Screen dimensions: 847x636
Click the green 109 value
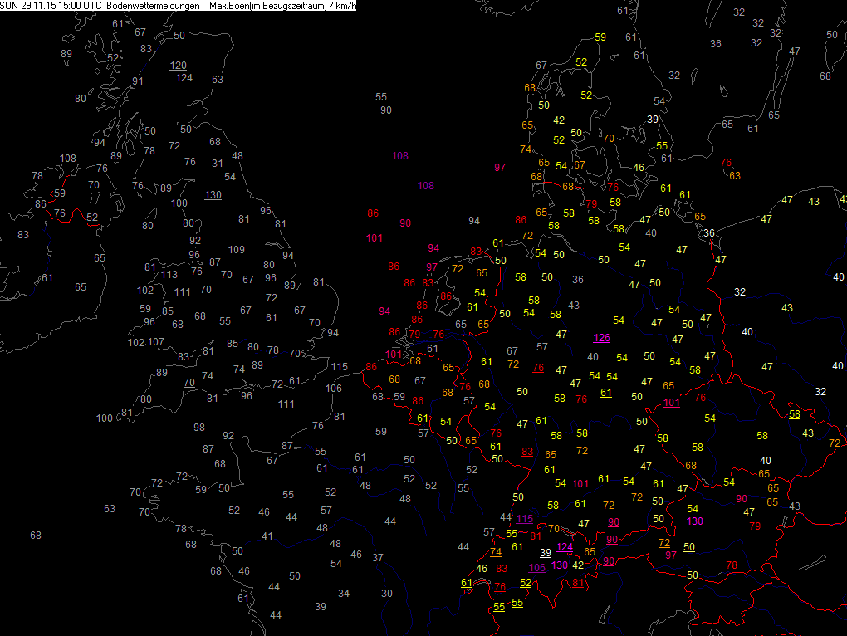(237, 250)
